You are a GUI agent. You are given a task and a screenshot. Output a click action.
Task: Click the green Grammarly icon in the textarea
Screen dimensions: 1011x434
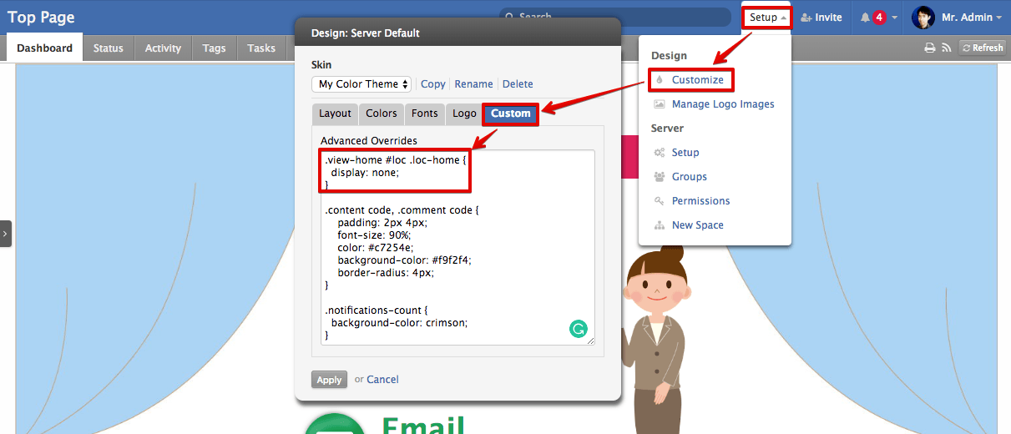point(578,329)
